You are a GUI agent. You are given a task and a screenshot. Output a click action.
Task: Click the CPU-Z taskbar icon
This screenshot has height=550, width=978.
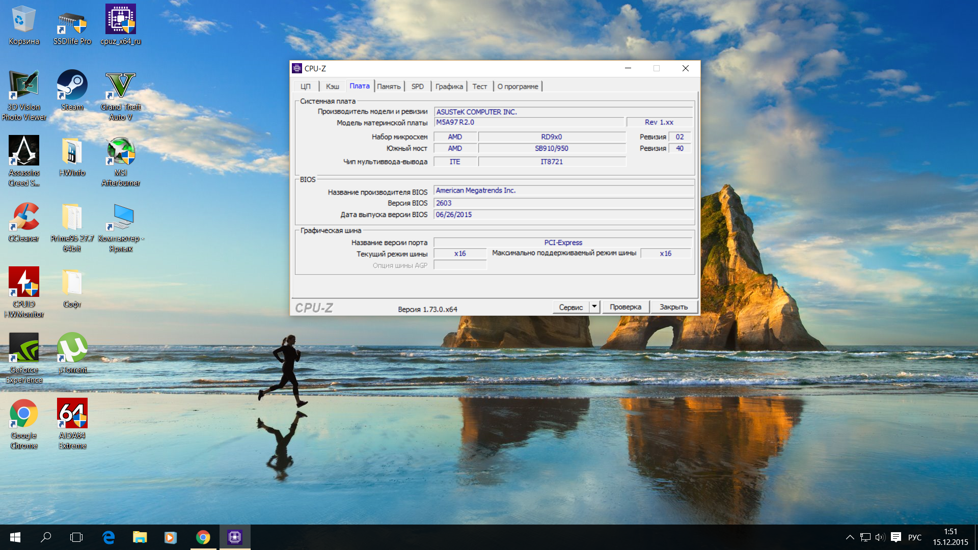[x=235, y=537]
